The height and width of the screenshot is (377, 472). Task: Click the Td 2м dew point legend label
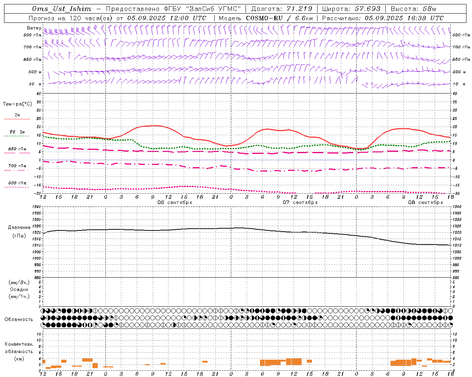tap(17, 132)
